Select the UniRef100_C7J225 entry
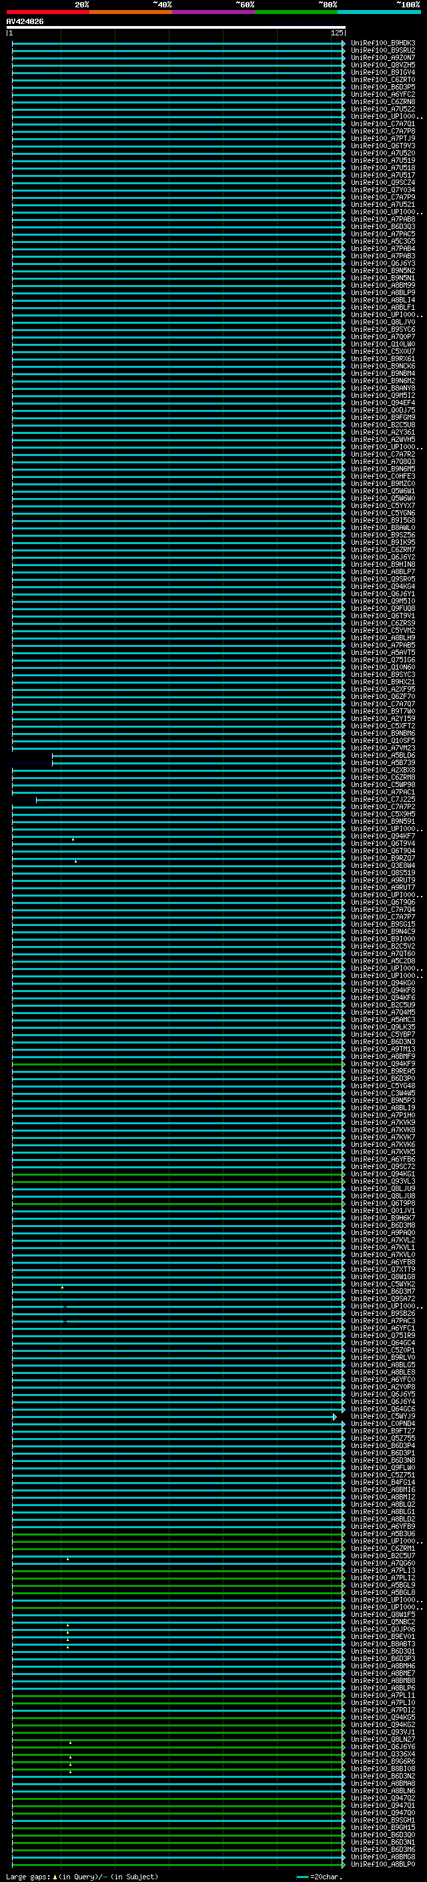427x1882 pixels. 383,800
